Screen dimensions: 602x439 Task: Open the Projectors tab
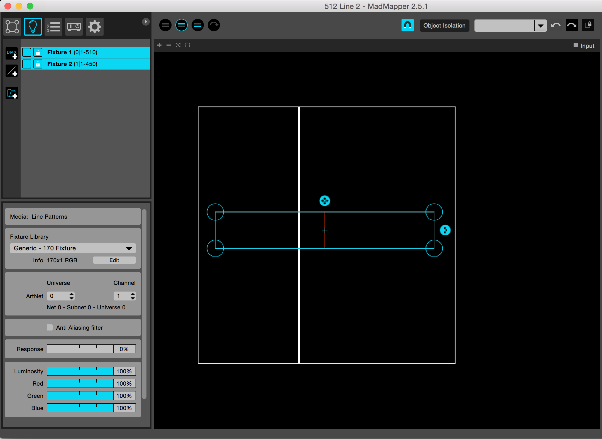pos(74,27)
